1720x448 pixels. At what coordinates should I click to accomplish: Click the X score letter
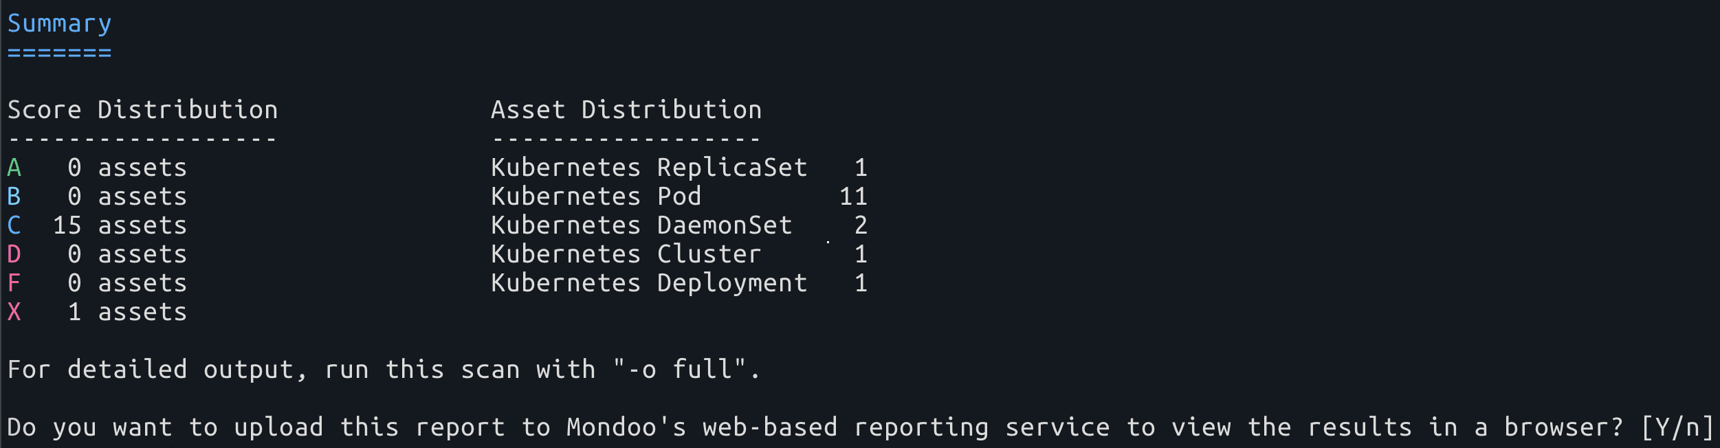(x=14, y=312)
